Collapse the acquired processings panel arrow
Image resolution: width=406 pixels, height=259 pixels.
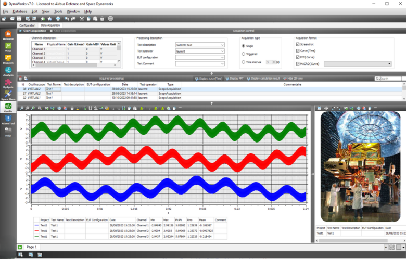click(x=211, y=103)
